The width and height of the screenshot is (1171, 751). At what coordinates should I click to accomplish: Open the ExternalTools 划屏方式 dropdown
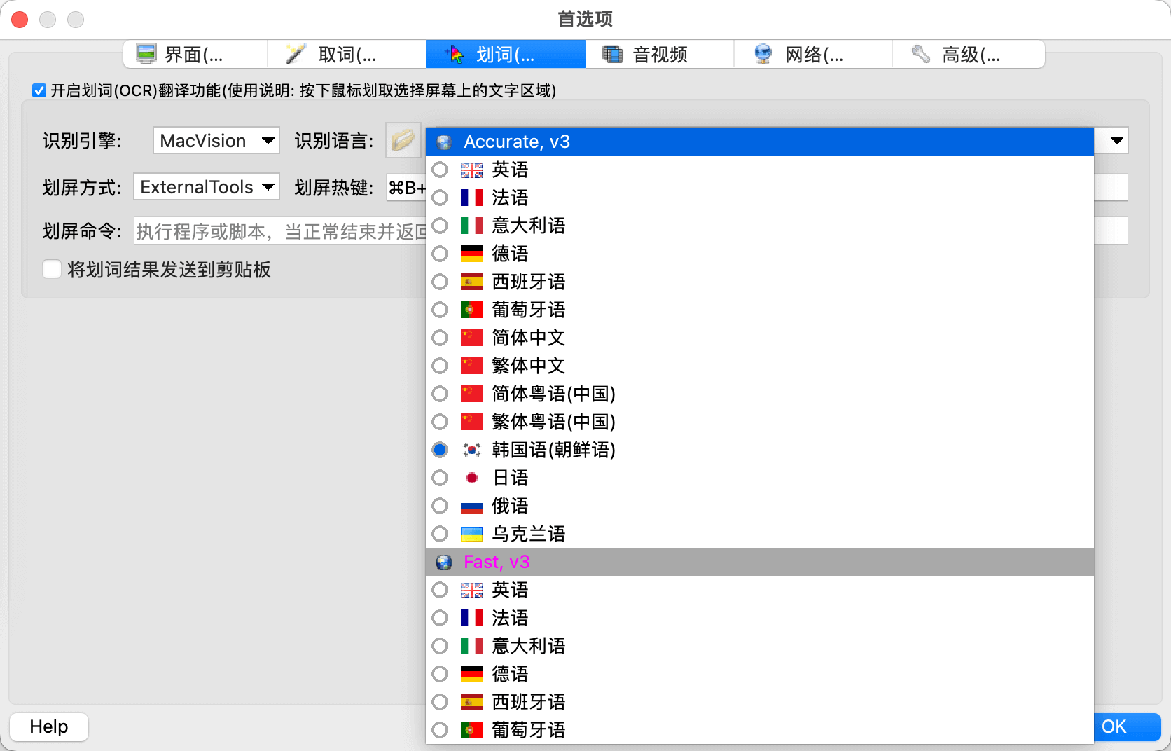(x=206, y=186)
